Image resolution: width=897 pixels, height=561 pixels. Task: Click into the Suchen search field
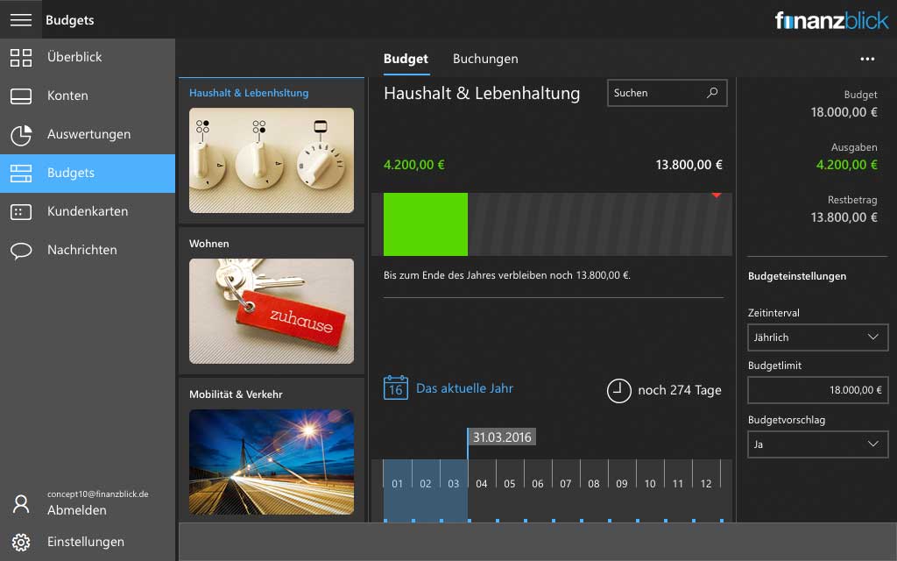[x=667, y=93]
